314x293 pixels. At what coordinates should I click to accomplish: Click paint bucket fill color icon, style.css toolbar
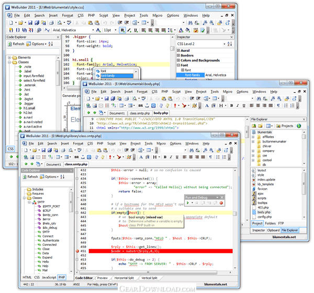188,30
